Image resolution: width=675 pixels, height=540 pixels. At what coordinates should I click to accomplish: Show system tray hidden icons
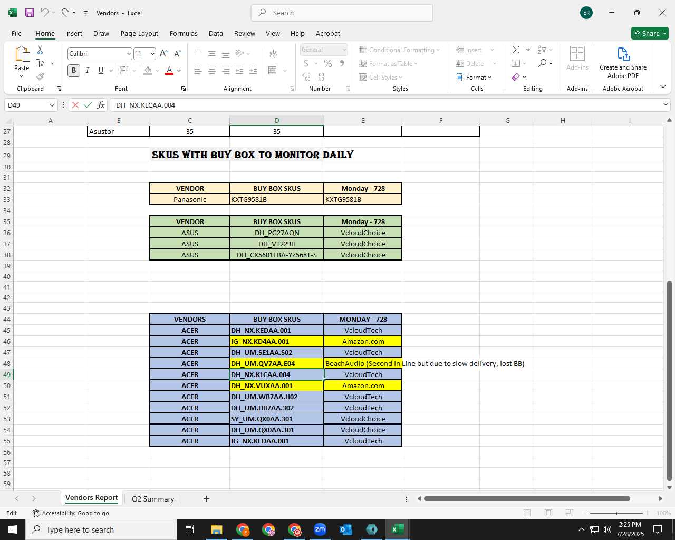(581, 529)
